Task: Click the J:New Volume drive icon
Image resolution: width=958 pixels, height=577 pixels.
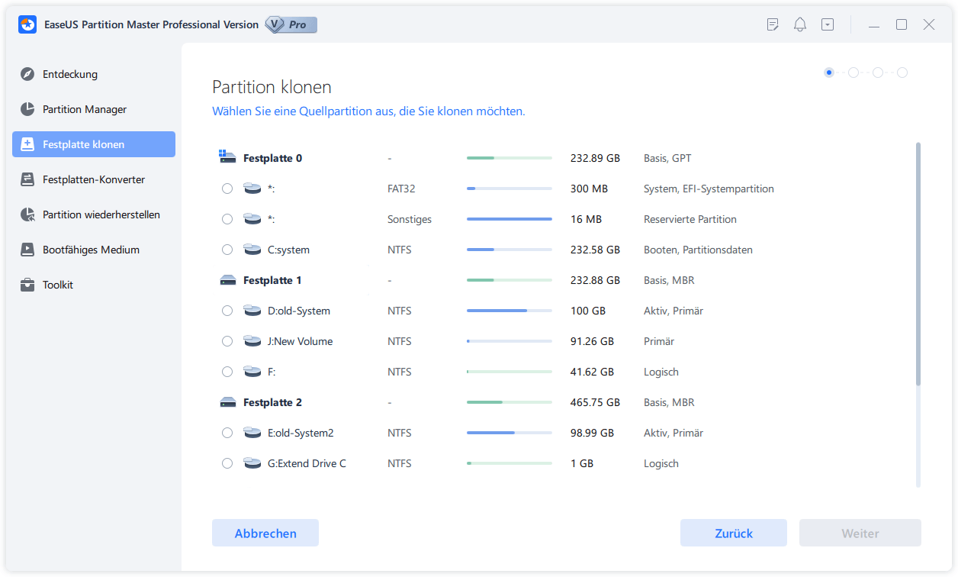Action: point(252,341)
